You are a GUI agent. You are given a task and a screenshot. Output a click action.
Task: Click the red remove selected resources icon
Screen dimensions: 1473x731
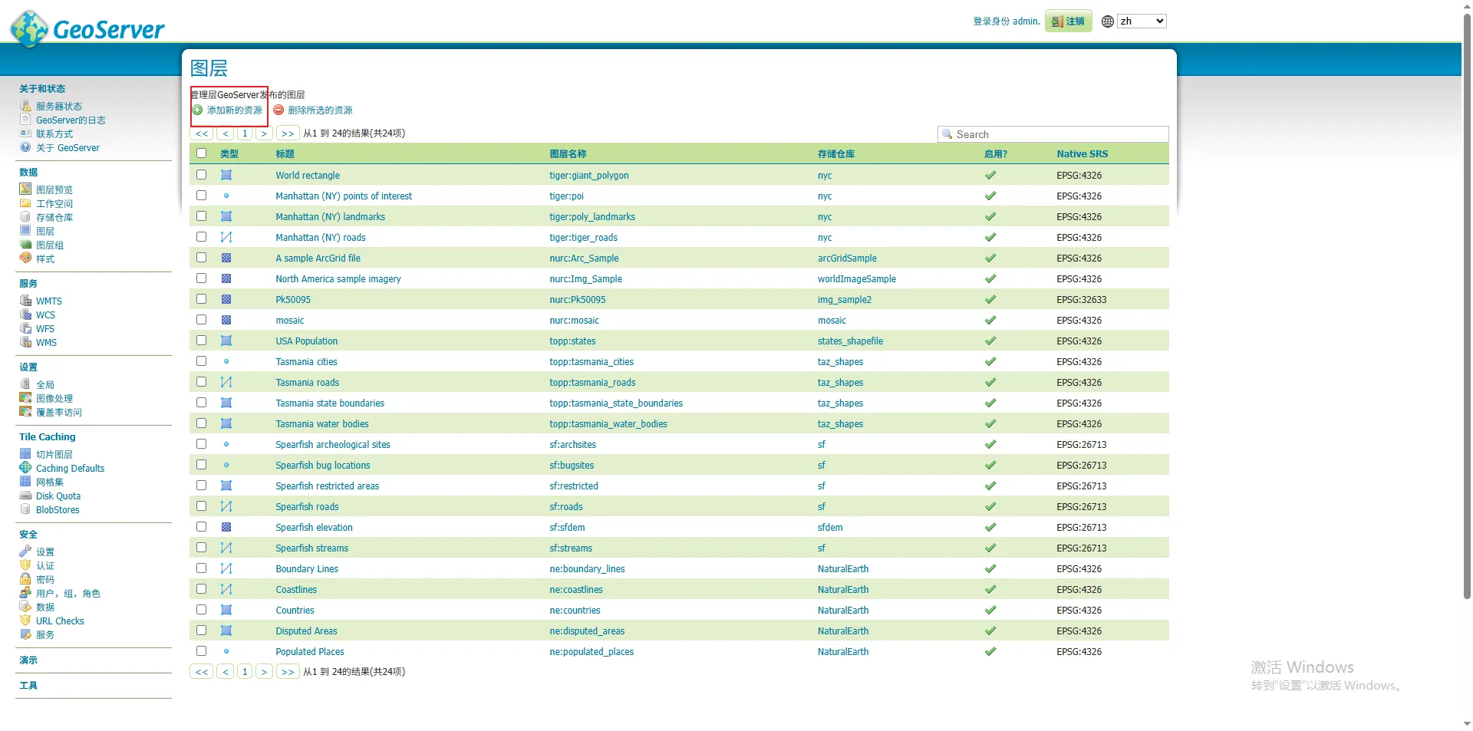pos(278,110)
